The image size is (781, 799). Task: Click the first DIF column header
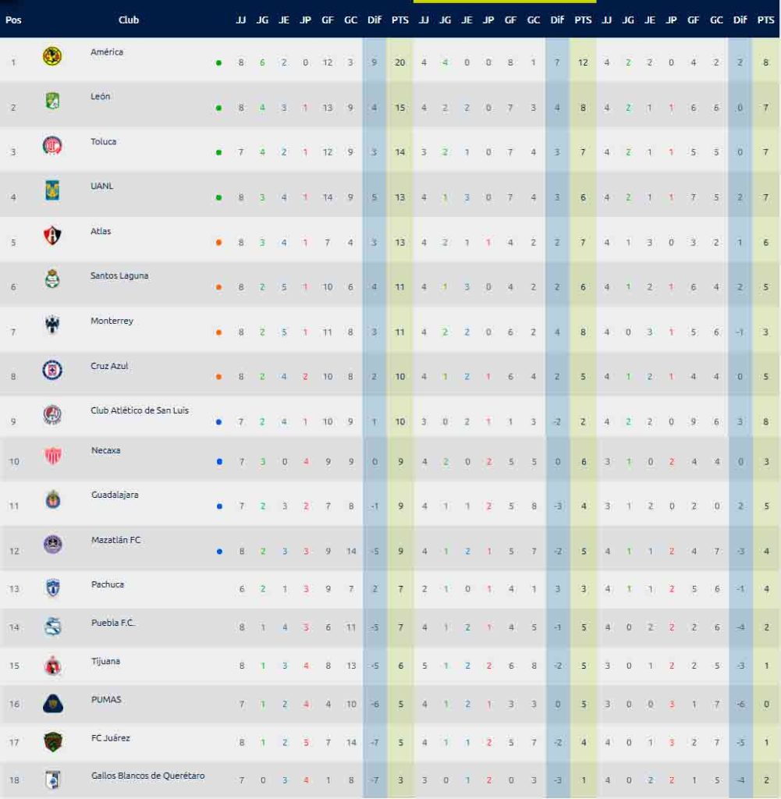click(374, 20)
